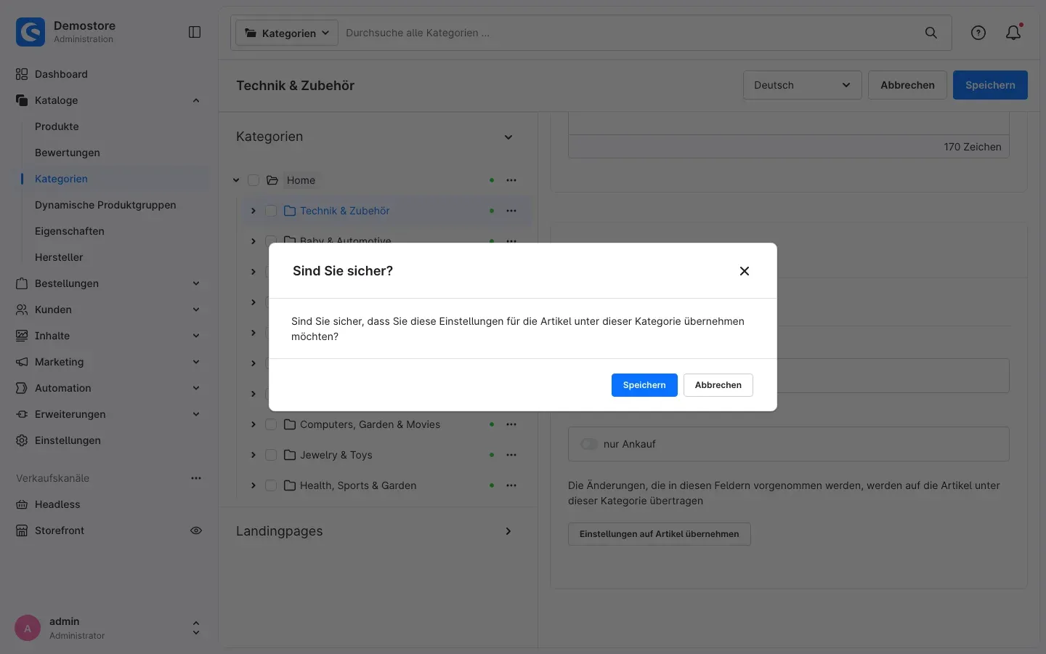Open Bewertungen menu entry
Image resolution: width=1046 pixels, height=654 pixels.
pyautogui.click(x=68, y=153)
